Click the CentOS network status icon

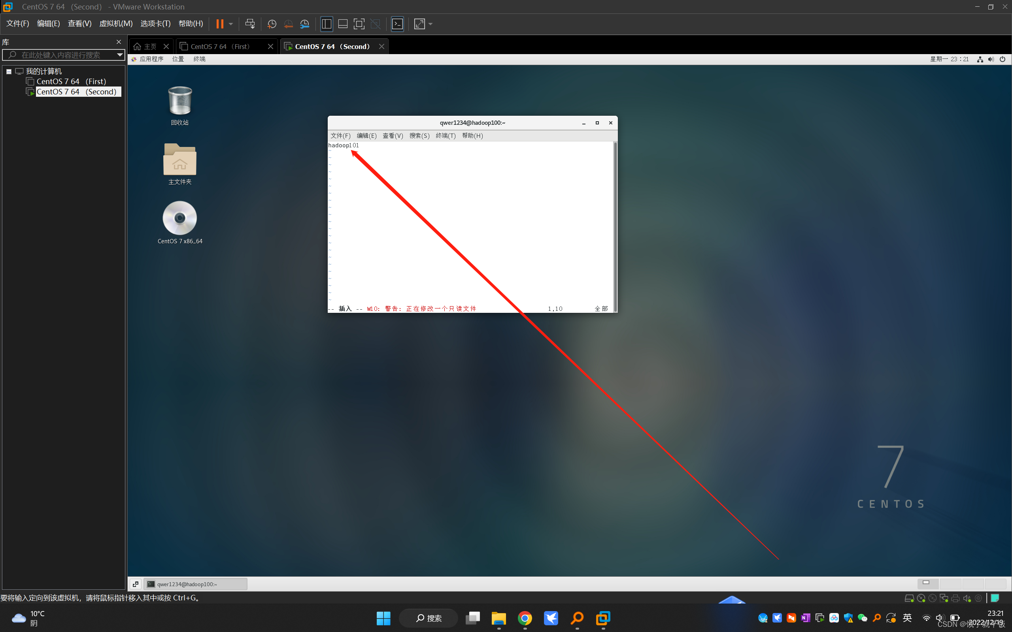[980, 59]
